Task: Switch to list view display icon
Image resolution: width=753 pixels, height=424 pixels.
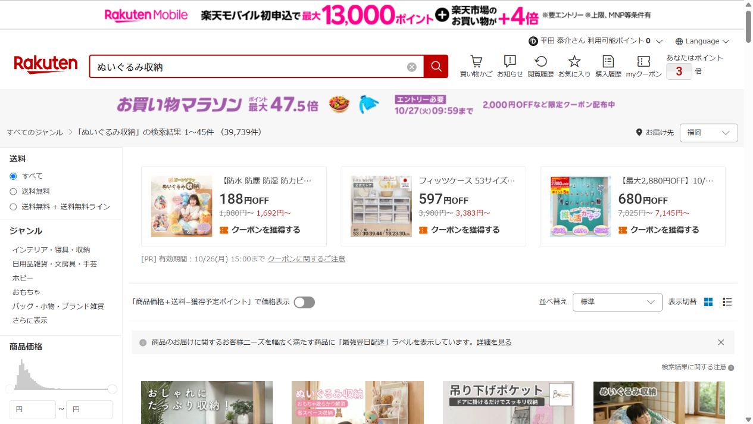Action: tap(727, 302)
